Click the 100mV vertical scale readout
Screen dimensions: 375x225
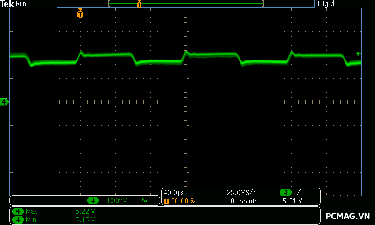coord(116,201)
